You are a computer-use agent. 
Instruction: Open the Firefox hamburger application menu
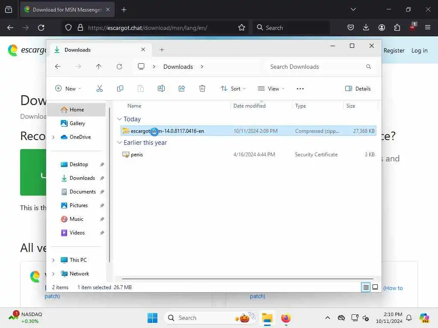click(428, 27)
